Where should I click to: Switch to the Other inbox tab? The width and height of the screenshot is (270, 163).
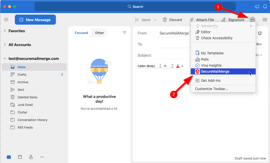(99, 33)
